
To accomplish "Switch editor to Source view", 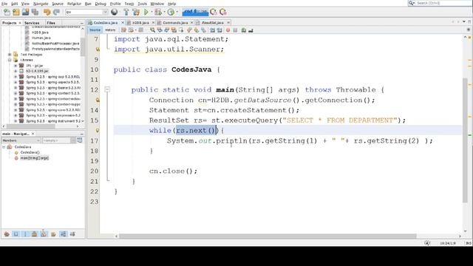I will (95, 30).
